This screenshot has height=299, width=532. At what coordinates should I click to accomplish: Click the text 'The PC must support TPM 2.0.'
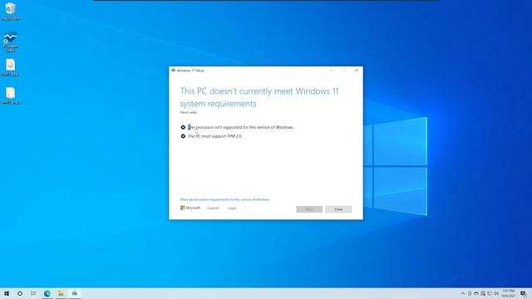(x=215, y=136)
